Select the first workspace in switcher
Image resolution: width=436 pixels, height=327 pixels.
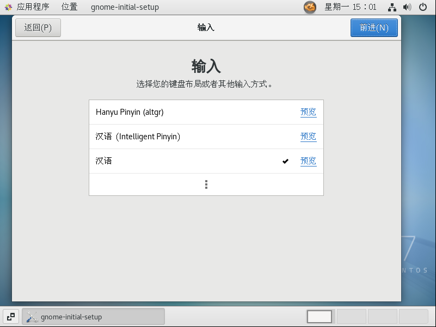point(319,317)
